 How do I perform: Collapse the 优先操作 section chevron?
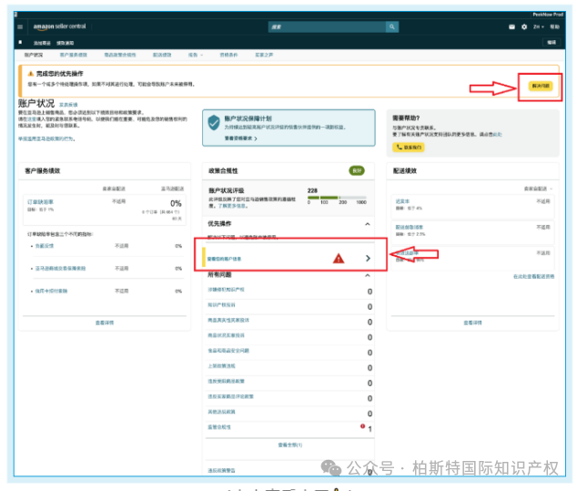368,223
